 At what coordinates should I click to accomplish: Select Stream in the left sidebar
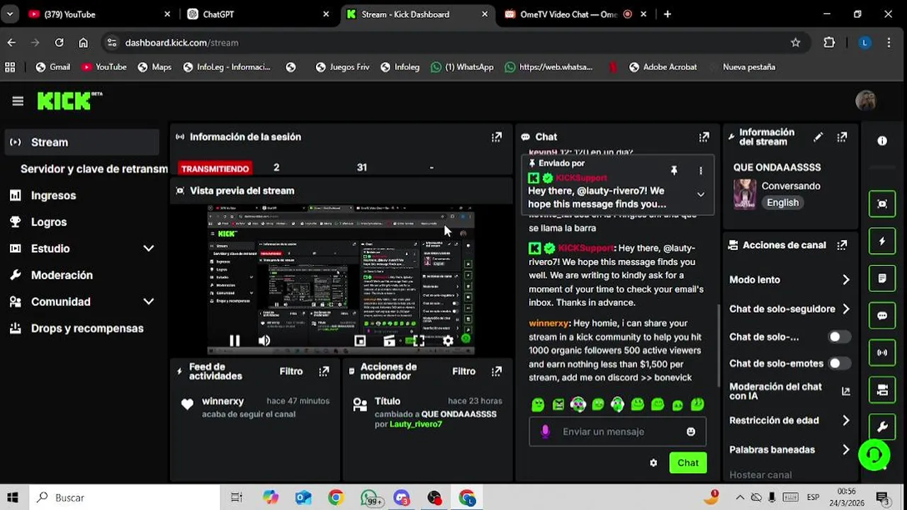point(81,142)
